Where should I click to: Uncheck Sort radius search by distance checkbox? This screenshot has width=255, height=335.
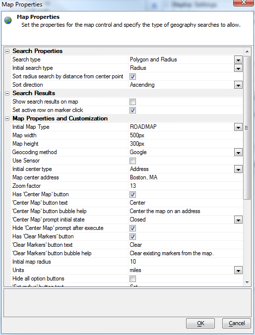pyautogui.click(x=132, y=76)
